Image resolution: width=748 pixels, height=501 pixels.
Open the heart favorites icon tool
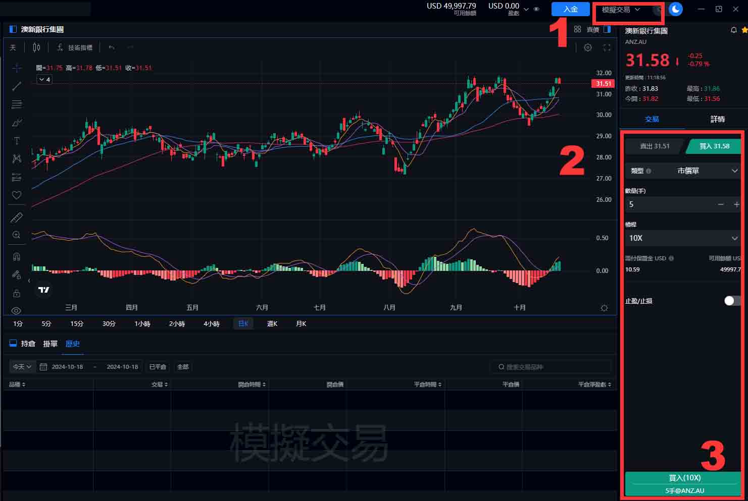pyautogui.click(x=17, y=195)
